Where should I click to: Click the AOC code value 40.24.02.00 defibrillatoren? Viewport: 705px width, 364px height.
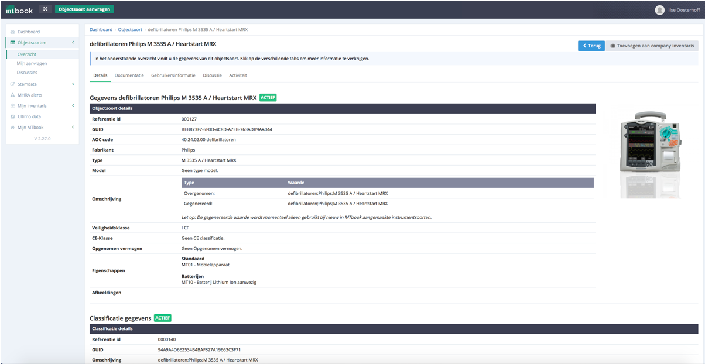point(208,139)
